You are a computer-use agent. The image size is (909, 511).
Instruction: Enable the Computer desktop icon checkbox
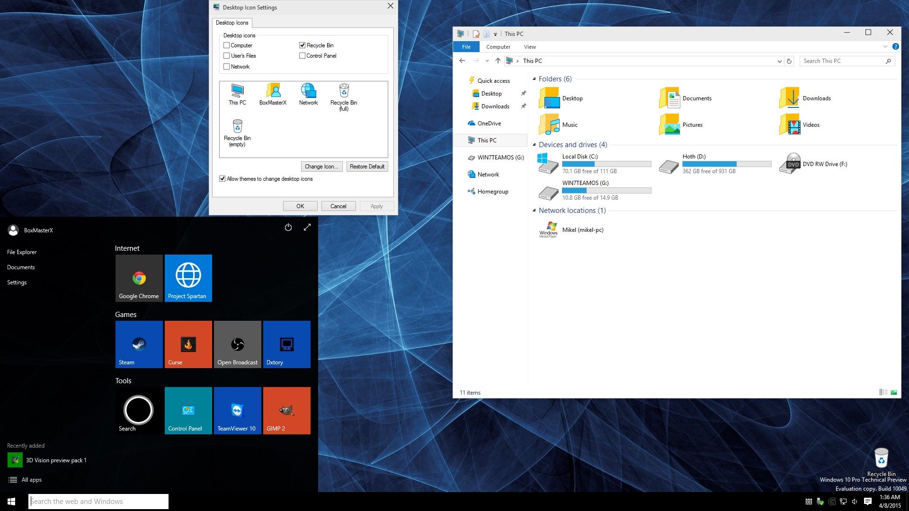(227, 45)
